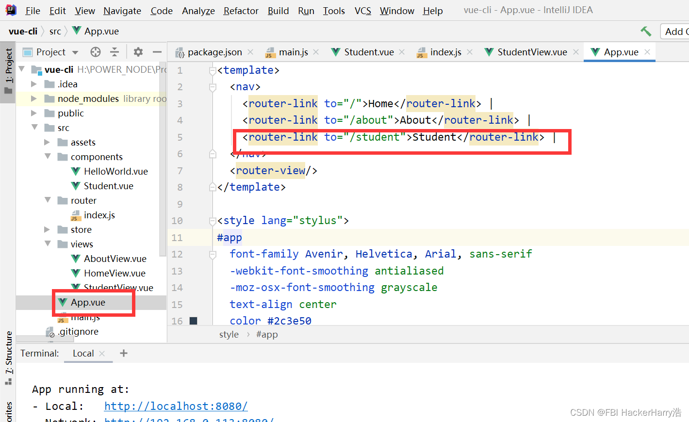
Task: Hide the Project tool window with minus icon
Action: (x=156, y=52)
